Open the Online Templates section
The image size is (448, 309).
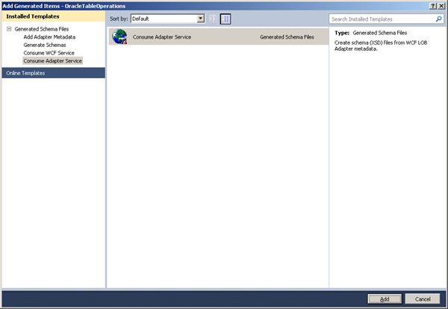coord(54,73)
